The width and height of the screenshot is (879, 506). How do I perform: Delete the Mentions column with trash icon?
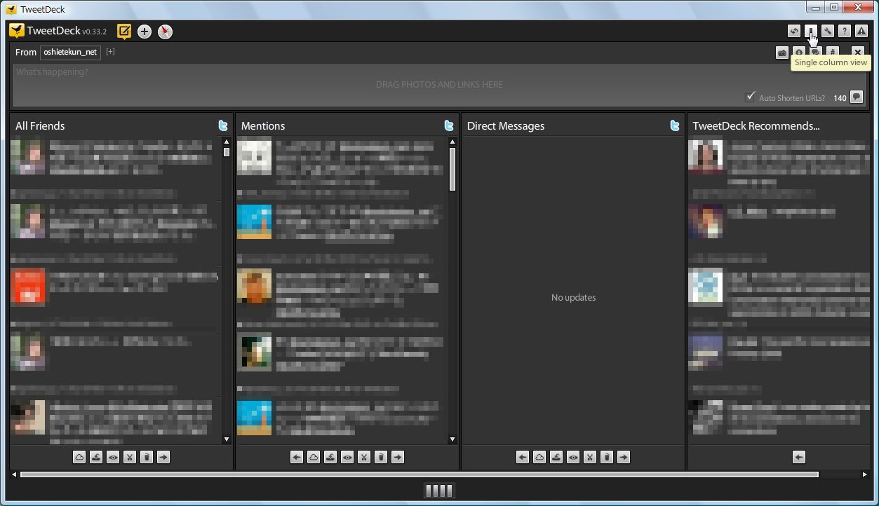(381, 457)
